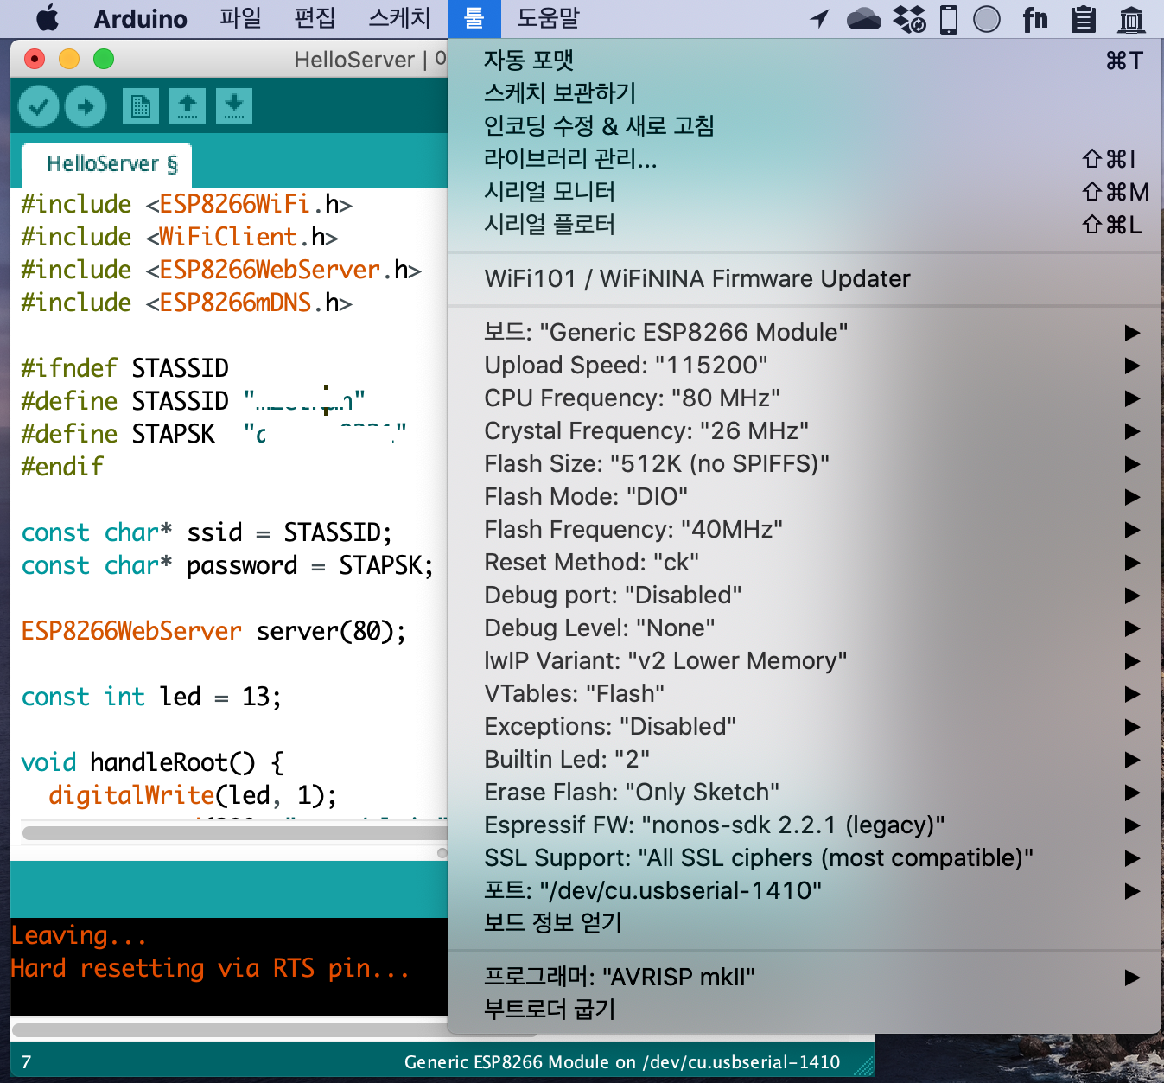Choose 인코딩 수정 & 새로 고침

point(805,126)
